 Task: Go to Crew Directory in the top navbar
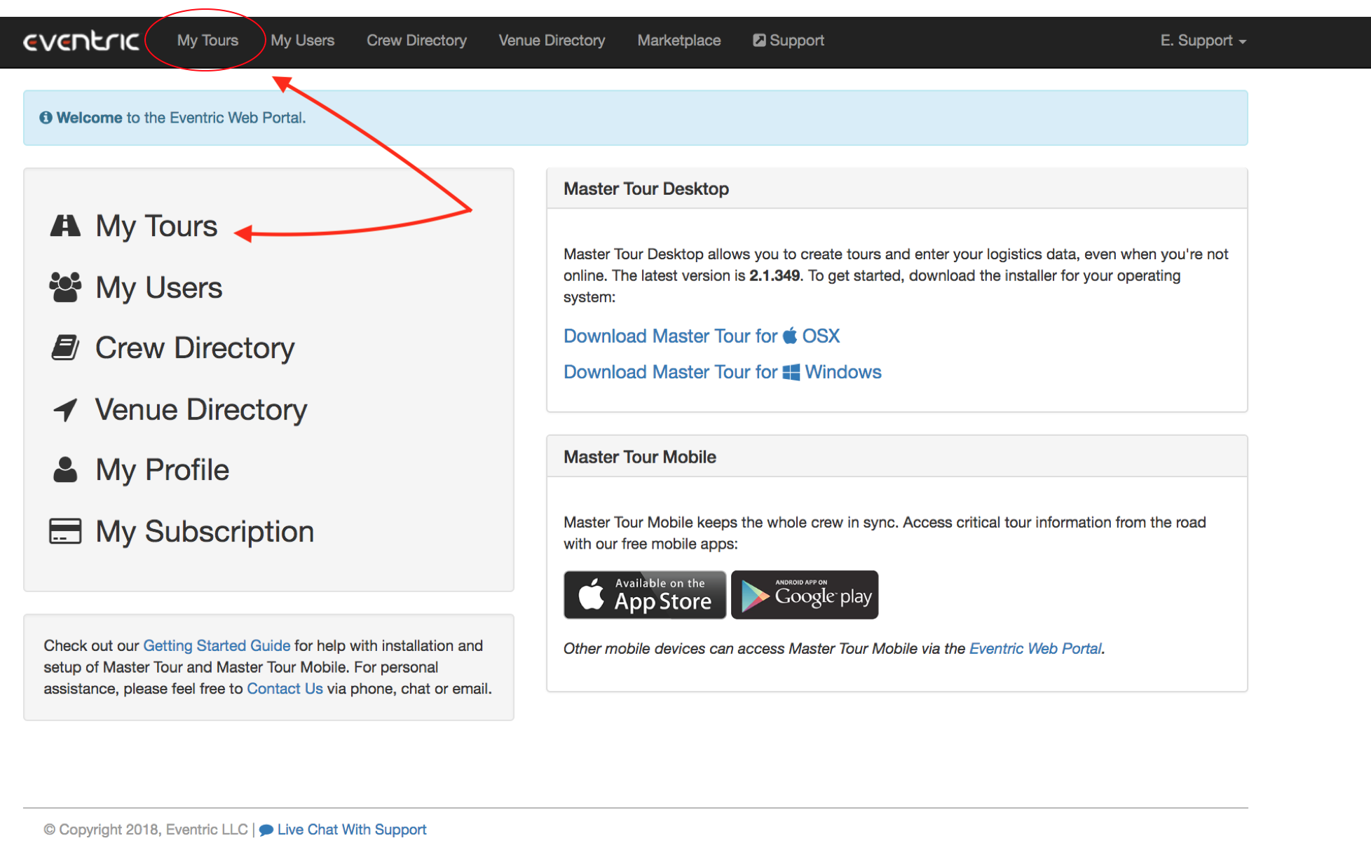(416, 41)
